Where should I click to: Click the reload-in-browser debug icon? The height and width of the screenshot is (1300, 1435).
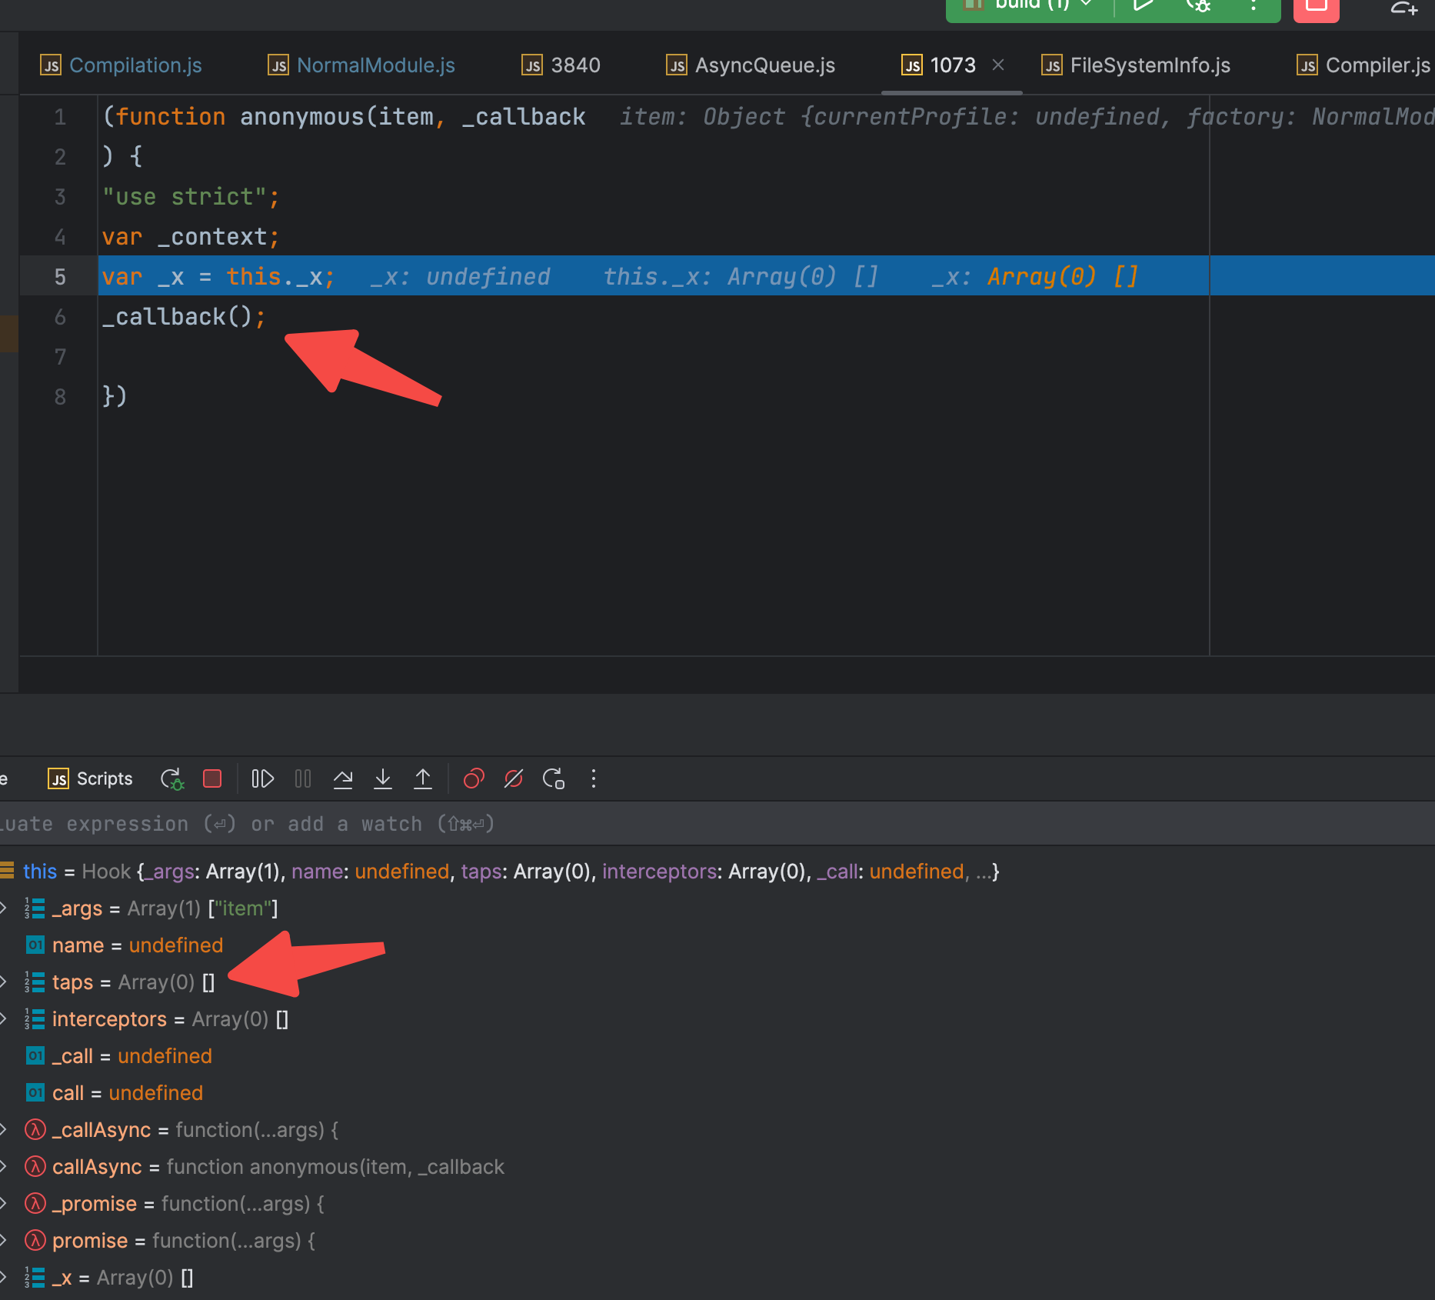pos(554,779)
